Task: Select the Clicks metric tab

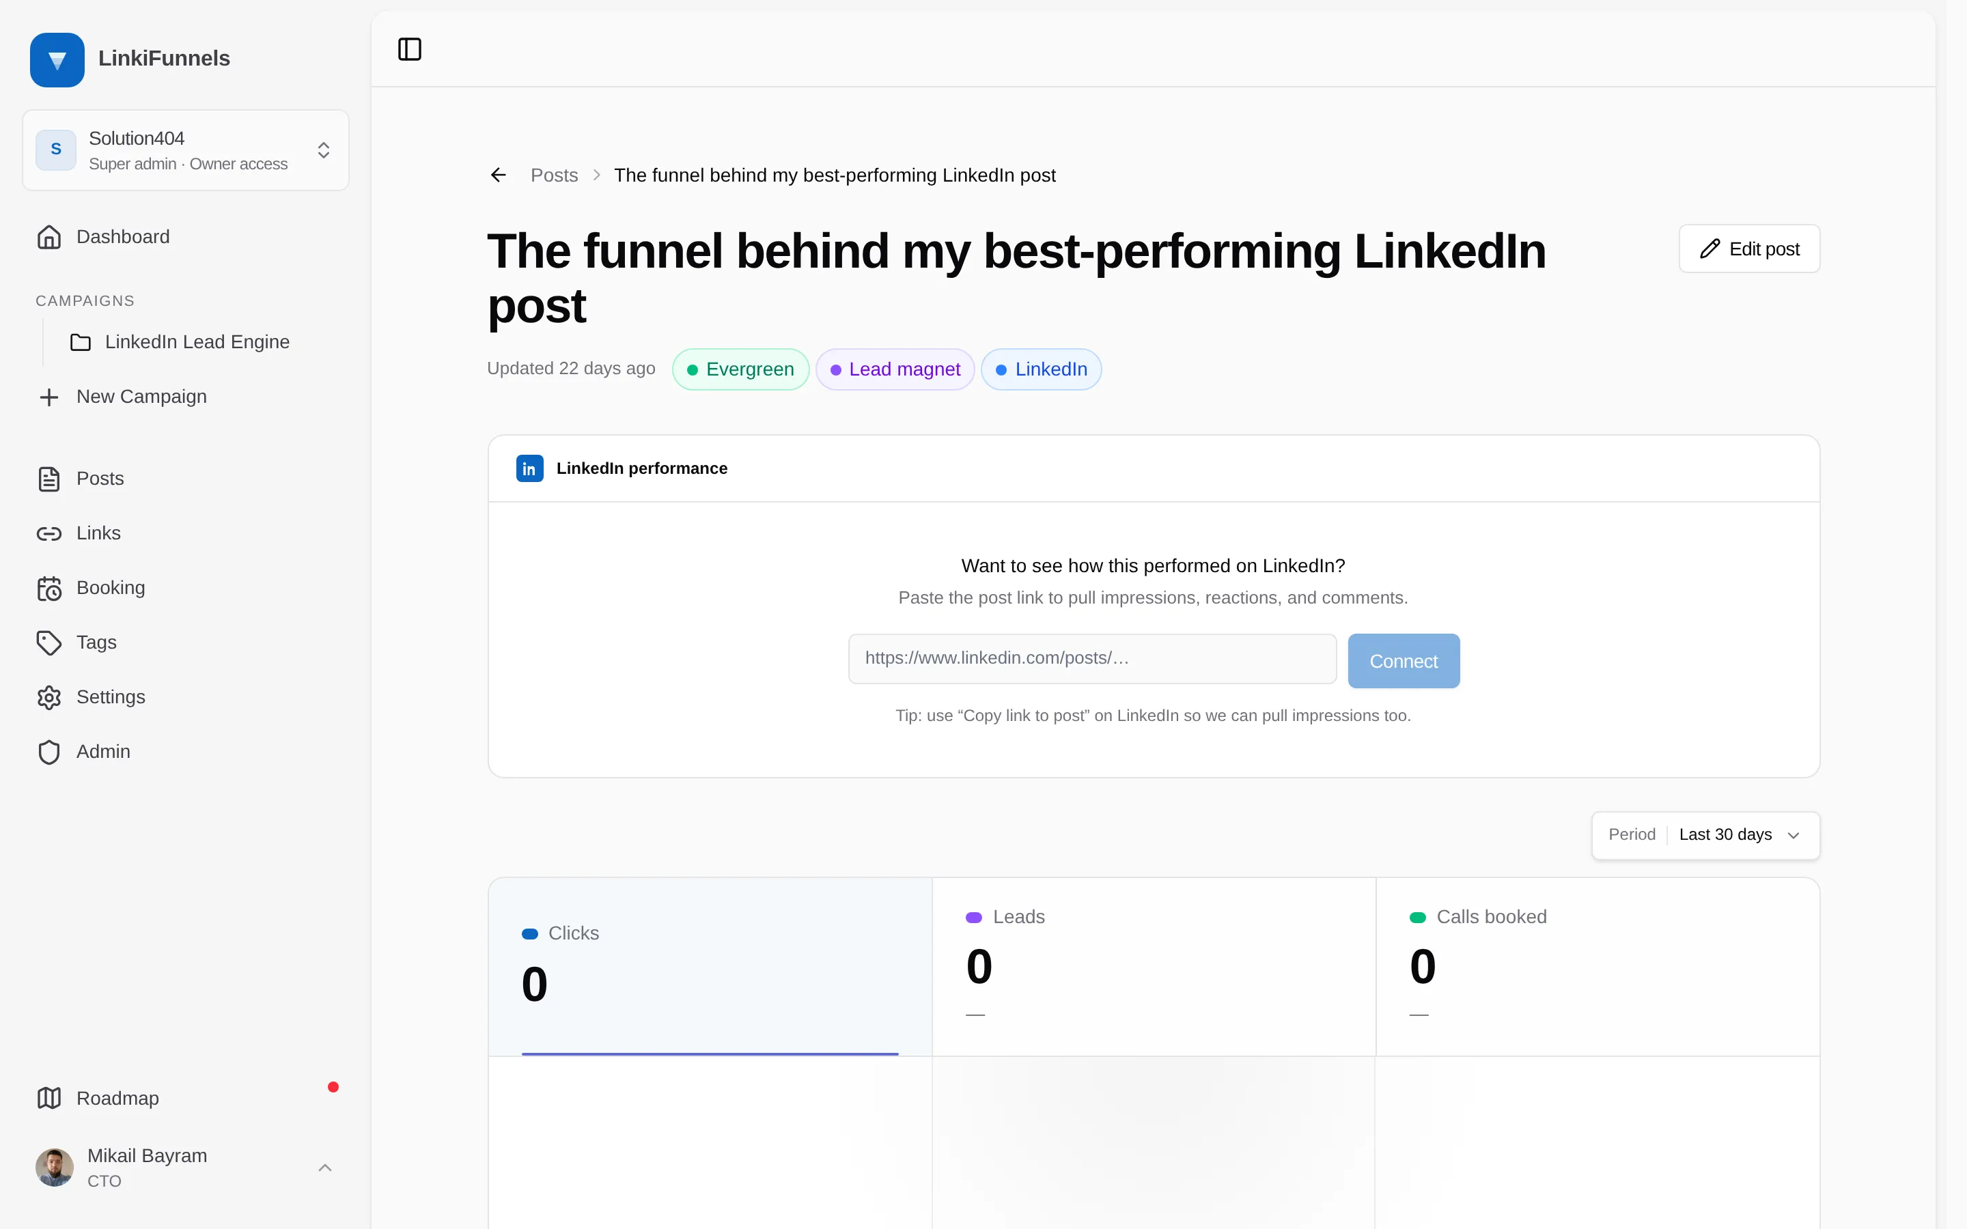Action: tap(710, 966)
